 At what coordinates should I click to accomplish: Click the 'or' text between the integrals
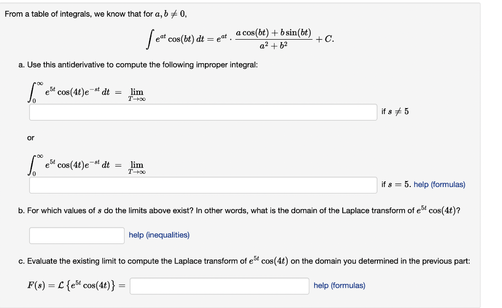pos(30,138)
